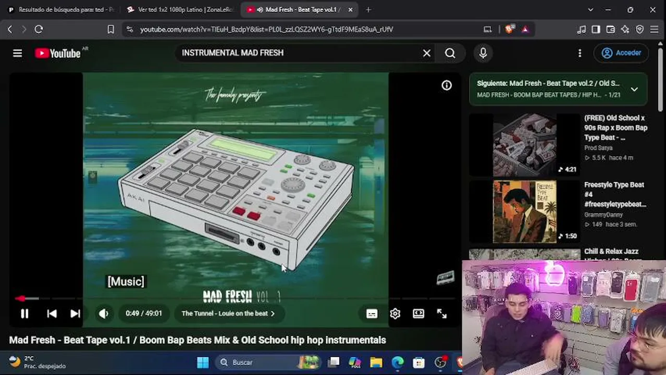
Task: Open the Prod Satya channel
Action: (x=598, y=148)
